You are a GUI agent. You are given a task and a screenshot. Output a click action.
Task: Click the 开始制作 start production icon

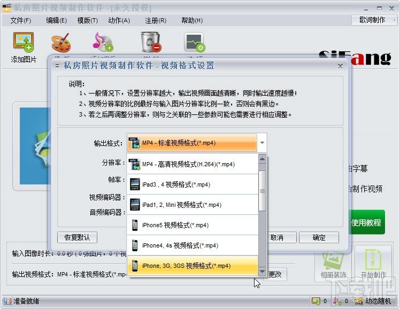point(373,260)
